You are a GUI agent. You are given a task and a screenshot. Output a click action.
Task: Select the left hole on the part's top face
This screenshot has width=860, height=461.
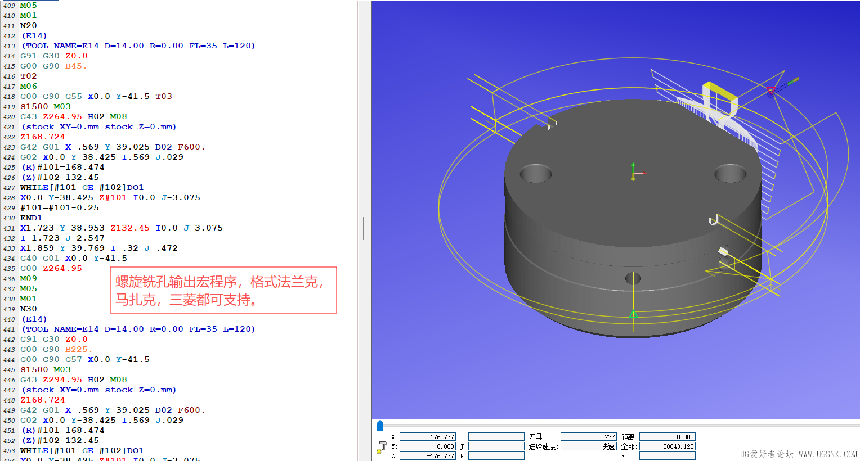click(535, 173)
